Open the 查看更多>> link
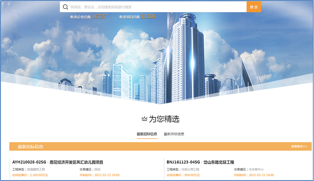Image resolution: width=314 pixels, height=181 pixels. (x=299, y=147)
